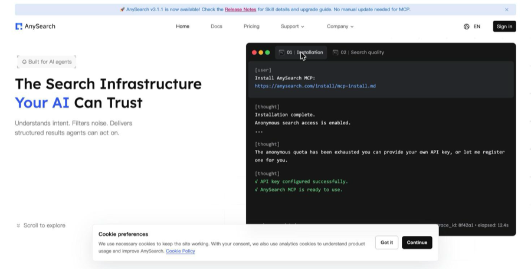The width and height of the screenshot is (531, 269).
Task: Expand the Support dropdown menu
Action: tap(292, 27)
